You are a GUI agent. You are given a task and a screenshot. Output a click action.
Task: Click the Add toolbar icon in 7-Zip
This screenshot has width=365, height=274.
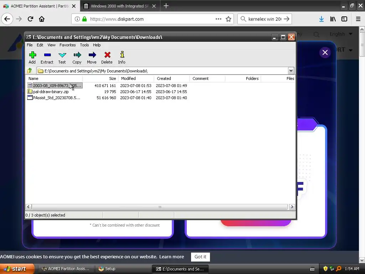tap(32, 57)
